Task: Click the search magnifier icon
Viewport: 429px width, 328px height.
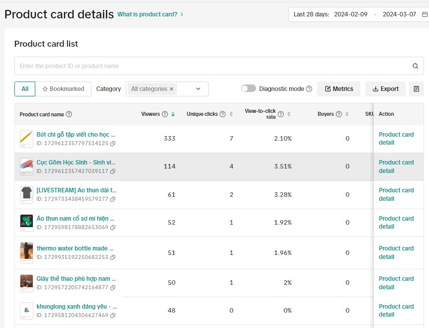Action: tap(416, 66)
